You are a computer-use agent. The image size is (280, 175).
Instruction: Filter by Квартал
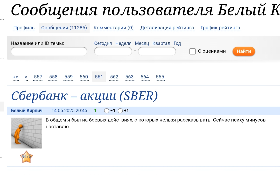point(161,43)
